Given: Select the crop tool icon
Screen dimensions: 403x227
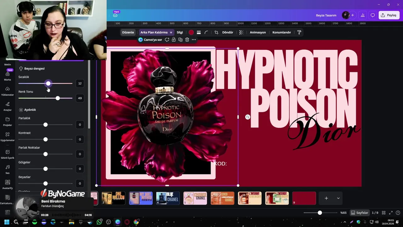Looking at the screenshot, I should coord(216,32).
